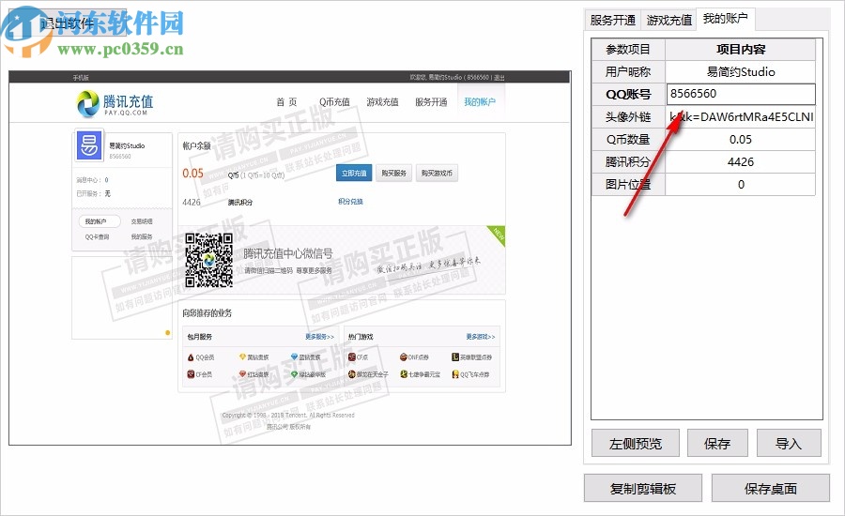Switch to the 服务开通 tab

613,21
